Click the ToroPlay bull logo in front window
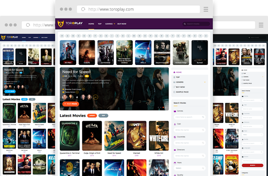Viewport: 268px width, 176px height. [60, 24]
